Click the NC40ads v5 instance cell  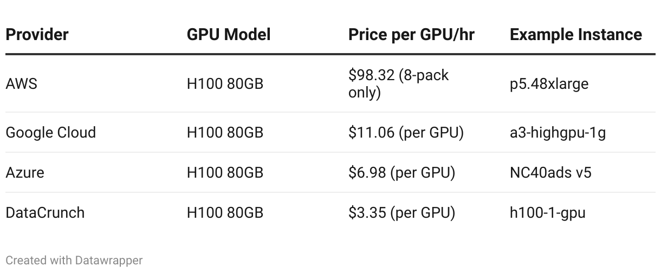(550, 173)
